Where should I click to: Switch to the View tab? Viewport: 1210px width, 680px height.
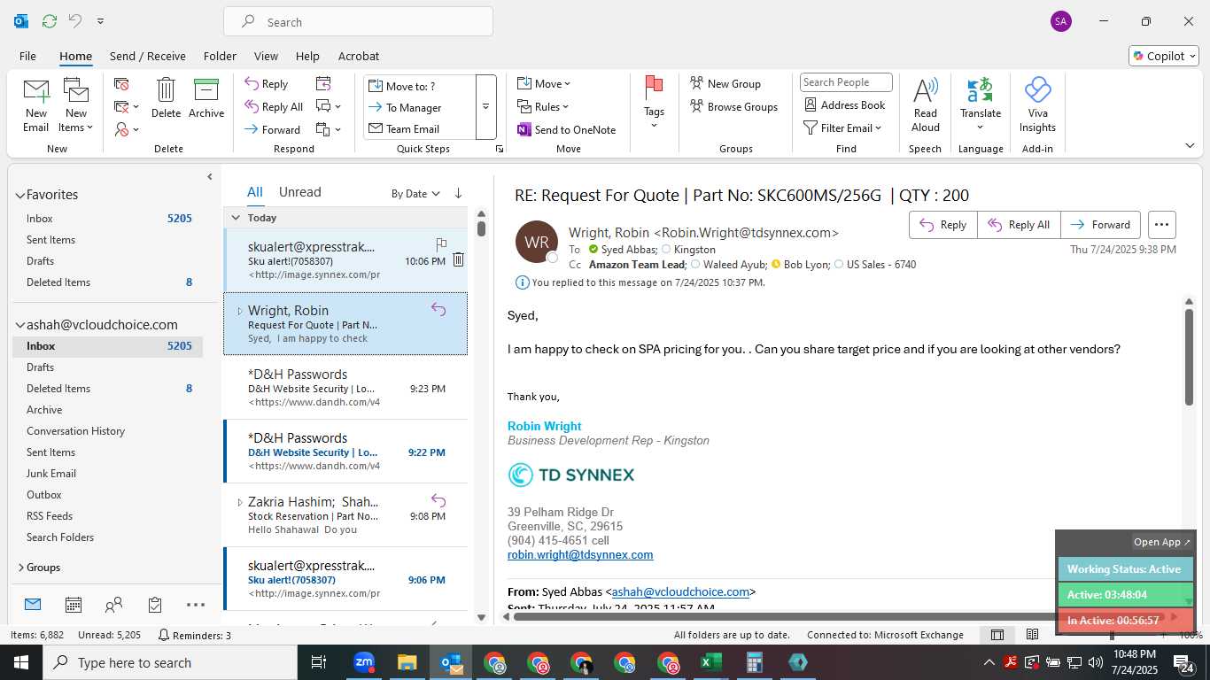266,56
